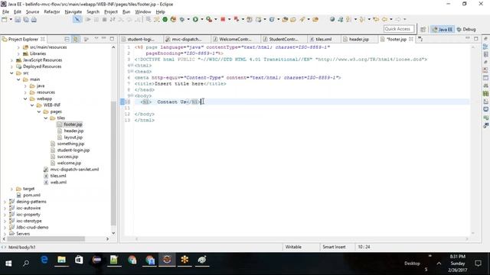Expand the java folder node
Viewport: 490px width, 275px height.
(25, 86)
